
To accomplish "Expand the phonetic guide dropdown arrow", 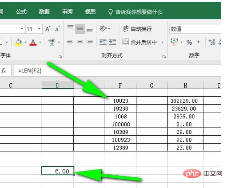I will tap(59, 42).
